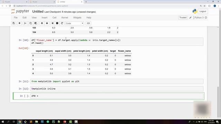Run the selected cell
The image size is (221, 124).
click(52, 23)
